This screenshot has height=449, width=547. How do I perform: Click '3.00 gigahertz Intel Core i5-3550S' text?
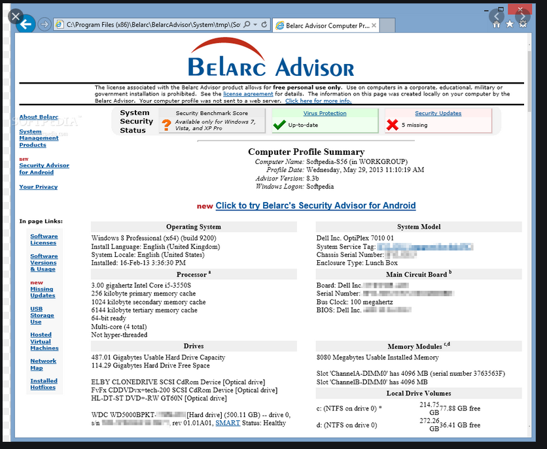(141, 286)
